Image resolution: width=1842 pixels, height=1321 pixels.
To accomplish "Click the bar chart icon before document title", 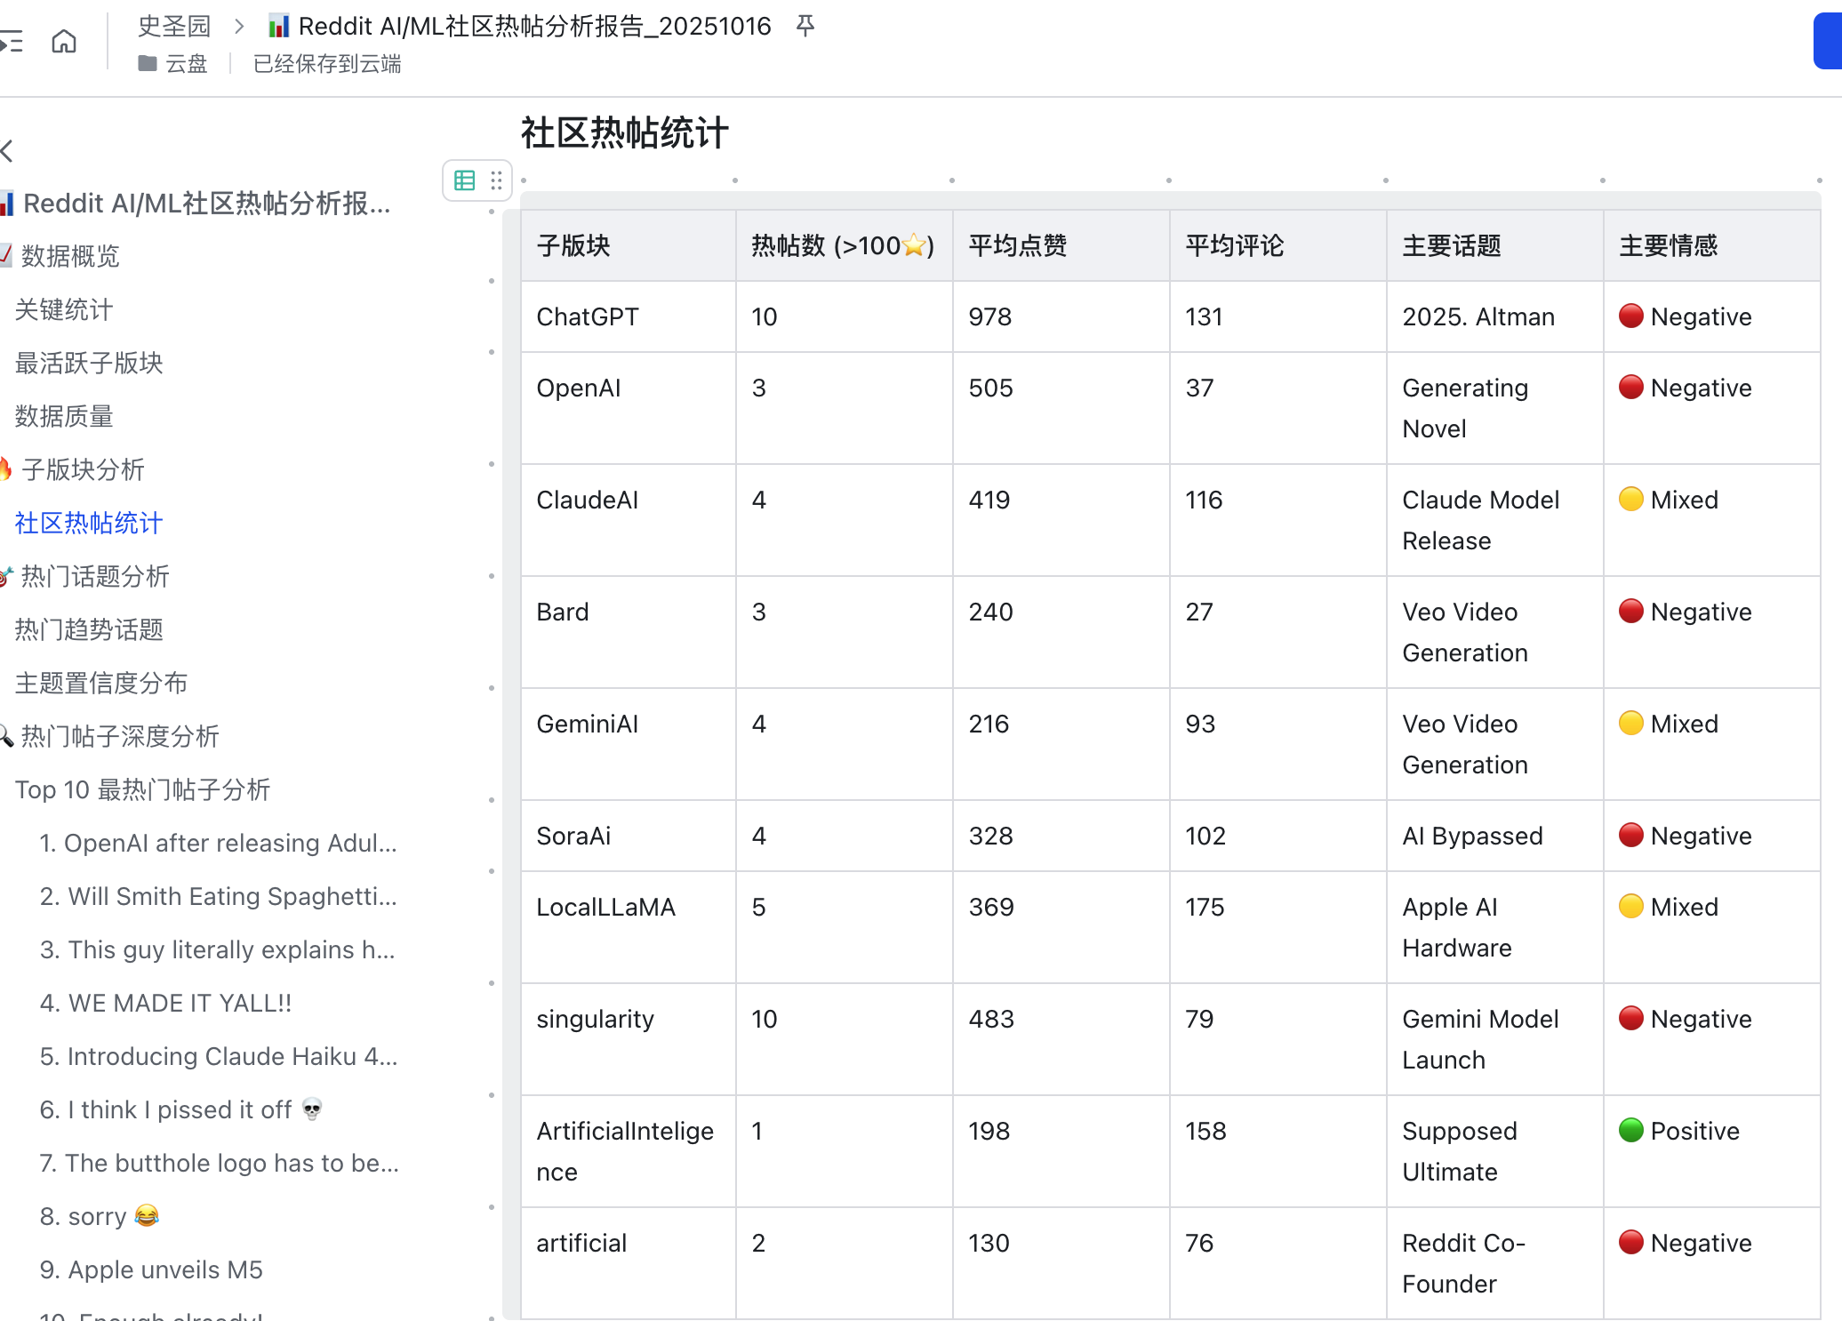I will pyautogui.click(x=278, y=27).
